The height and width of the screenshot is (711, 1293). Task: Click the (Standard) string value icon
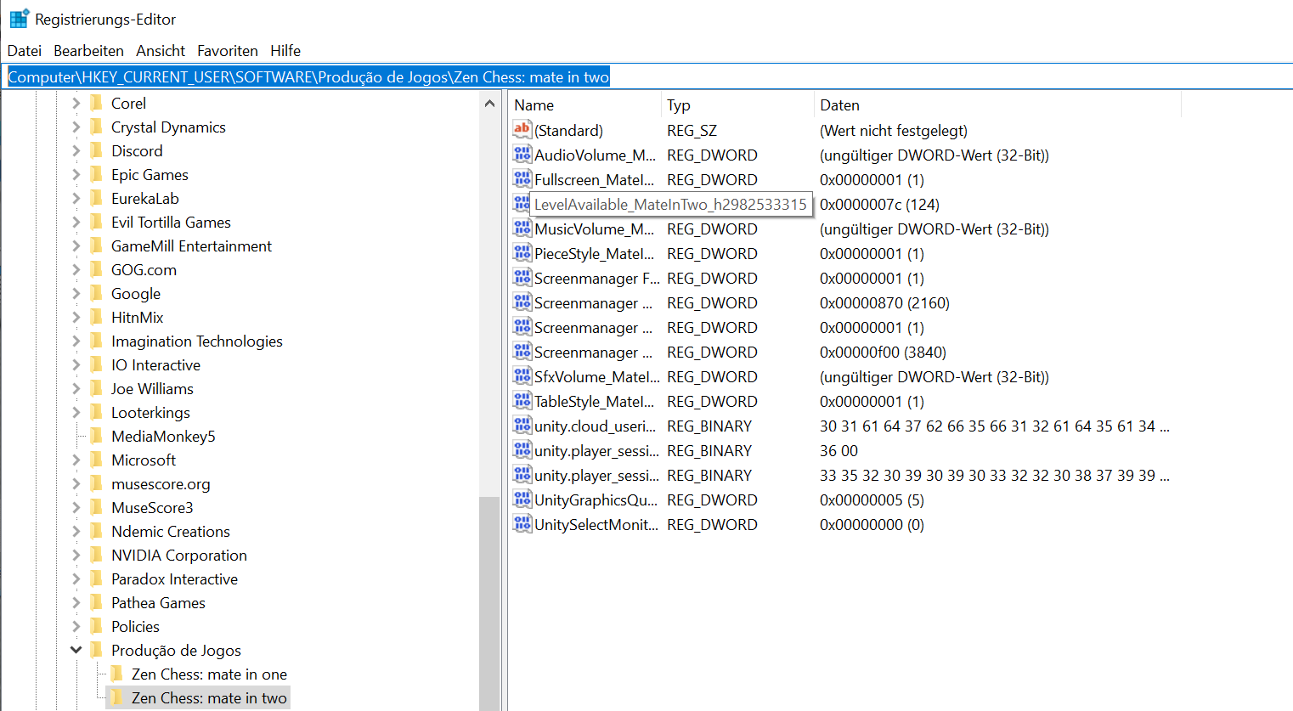pos(522,130)
